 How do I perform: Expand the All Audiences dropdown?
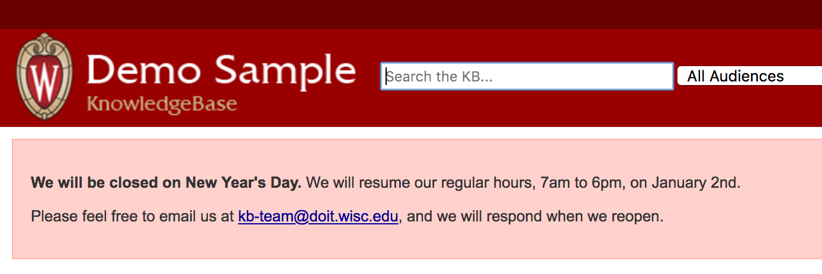[x=750, y=76]
